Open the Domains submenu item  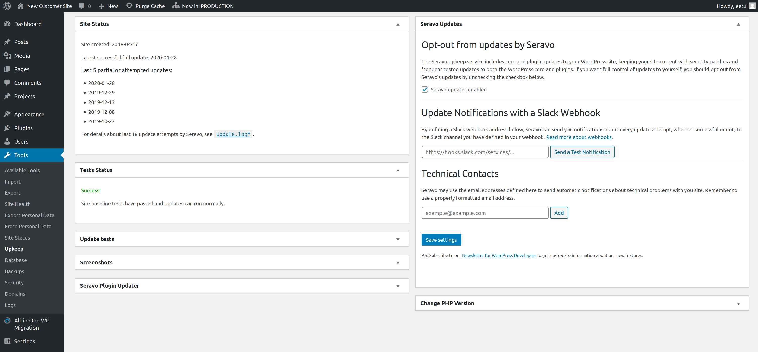click(15, 294)
